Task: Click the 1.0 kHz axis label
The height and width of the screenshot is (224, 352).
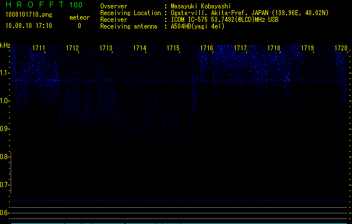Action: pos(4,101)
